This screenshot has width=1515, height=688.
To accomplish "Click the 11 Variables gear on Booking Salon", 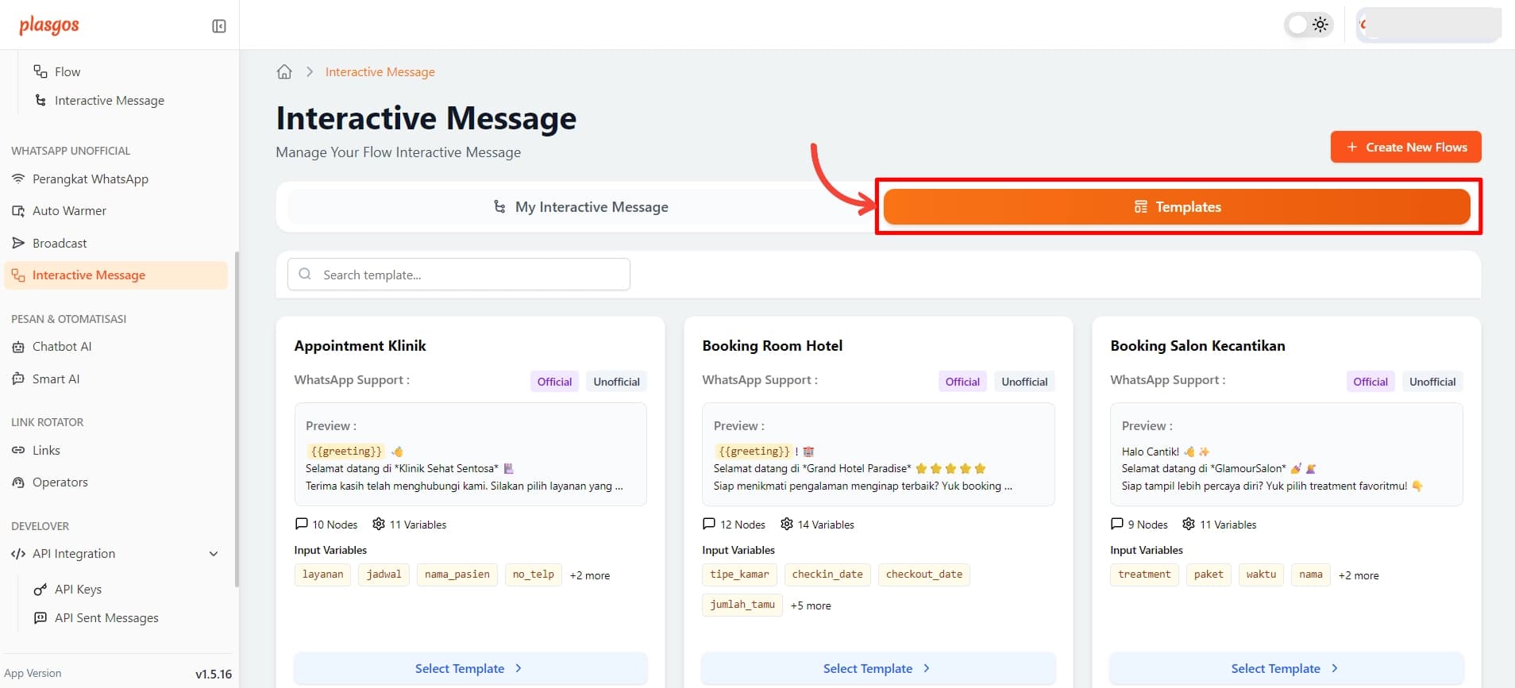I will point(1189,524).
